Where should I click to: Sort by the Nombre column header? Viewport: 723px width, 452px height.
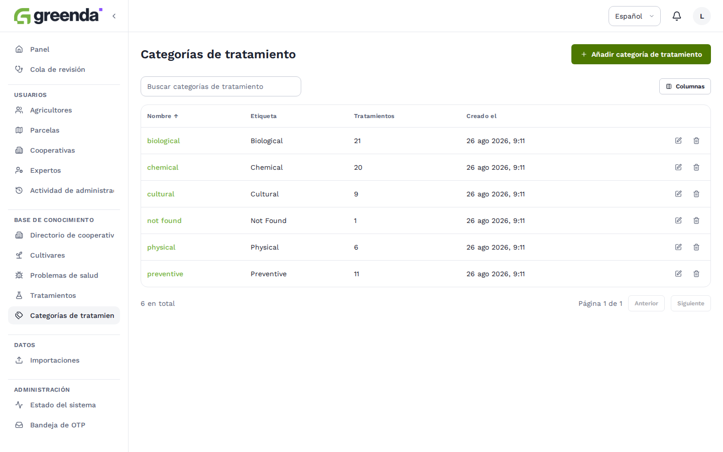(x=163, y=116)
